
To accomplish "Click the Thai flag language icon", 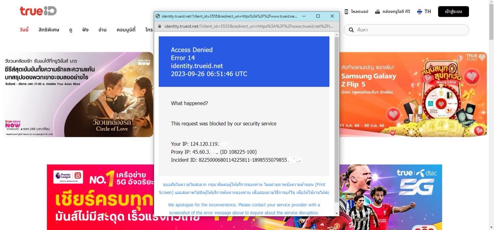I will pos(420,11).
